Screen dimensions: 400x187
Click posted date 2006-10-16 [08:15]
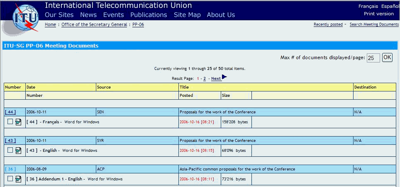pyautogui.click(x=197, y=150)
